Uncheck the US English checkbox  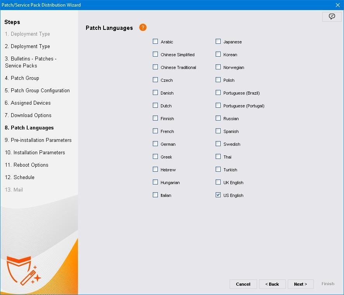point(218,195)
